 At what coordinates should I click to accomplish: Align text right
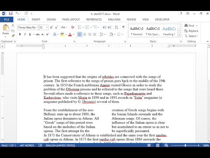(x=90, y=34)
